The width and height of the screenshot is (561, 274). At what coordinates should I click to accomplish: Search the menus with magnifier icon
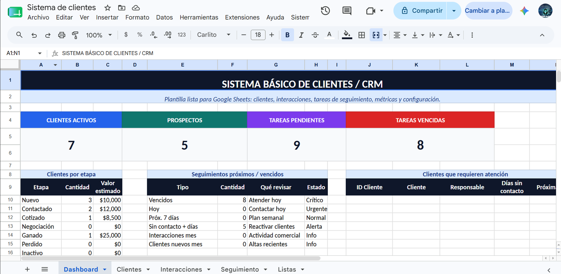(x=19, y=35)
